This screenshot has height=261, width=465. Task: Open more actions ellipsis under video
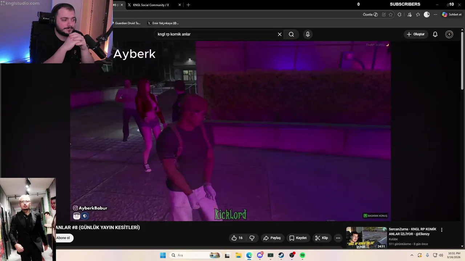point(338,238)
